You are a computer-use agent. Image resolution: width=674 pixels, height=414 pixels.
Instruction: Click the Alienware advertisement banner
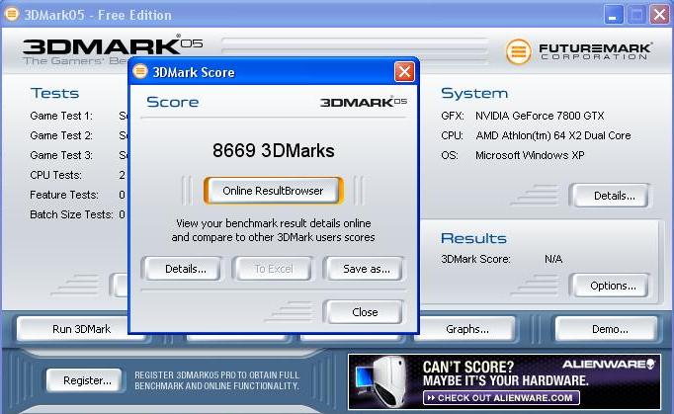coord(504,381)
